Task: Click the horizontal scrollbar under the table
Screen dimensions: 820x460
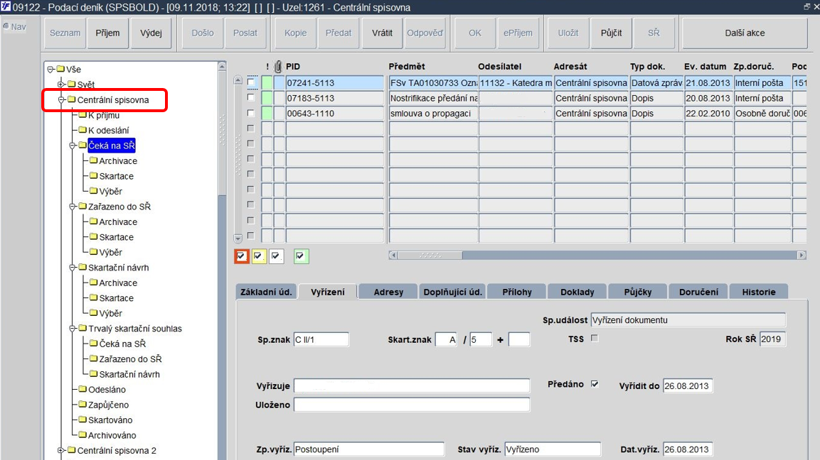Action: coord(597,256)
